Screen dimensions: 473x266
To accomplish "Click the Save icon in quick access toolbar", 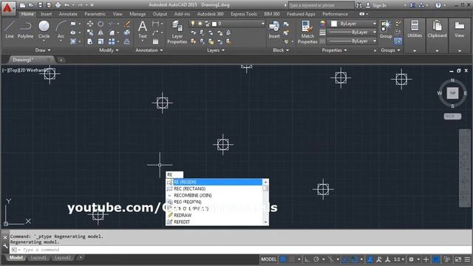I will pyautogui.click(x=40, y=5).
